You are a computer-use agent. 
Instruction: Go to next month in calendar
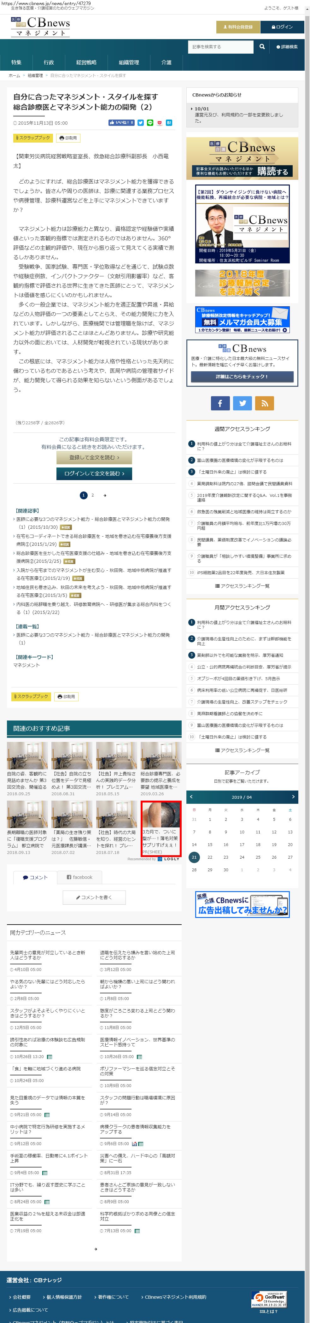click(293, 797)
